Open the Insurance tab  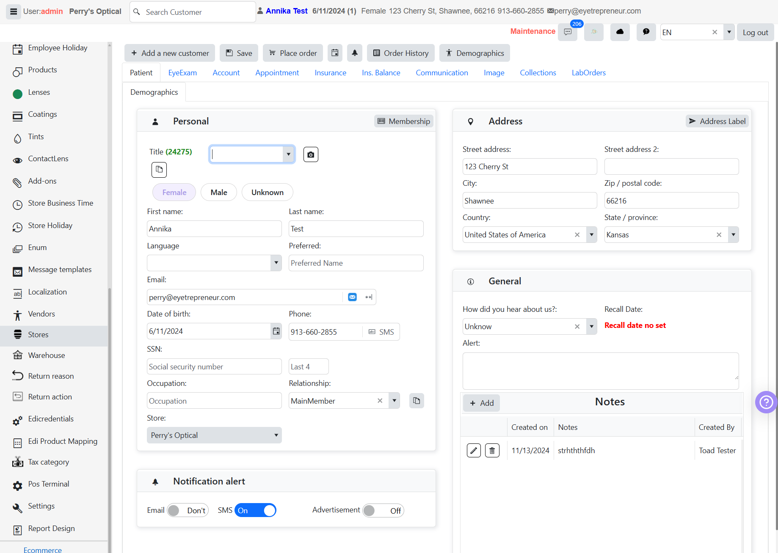(331, 73)
